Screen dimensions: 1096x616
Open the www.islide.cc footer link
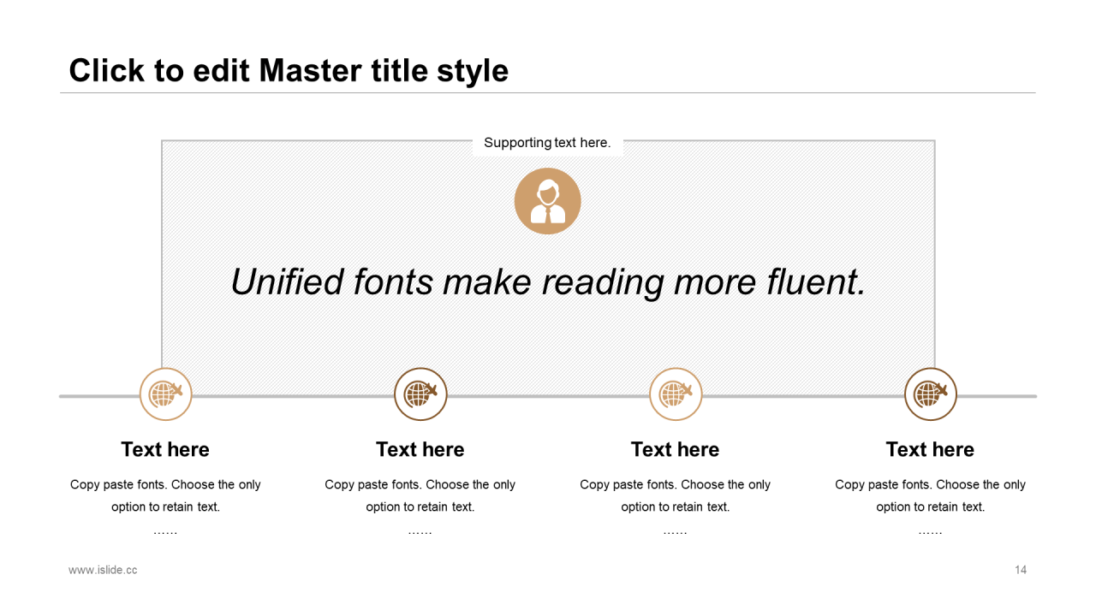pyautogui.click(x=103, y=570)
